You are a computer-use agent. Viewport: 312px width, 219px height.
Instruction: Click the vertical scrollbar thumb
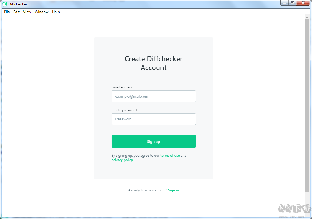[x=307, y=106]
